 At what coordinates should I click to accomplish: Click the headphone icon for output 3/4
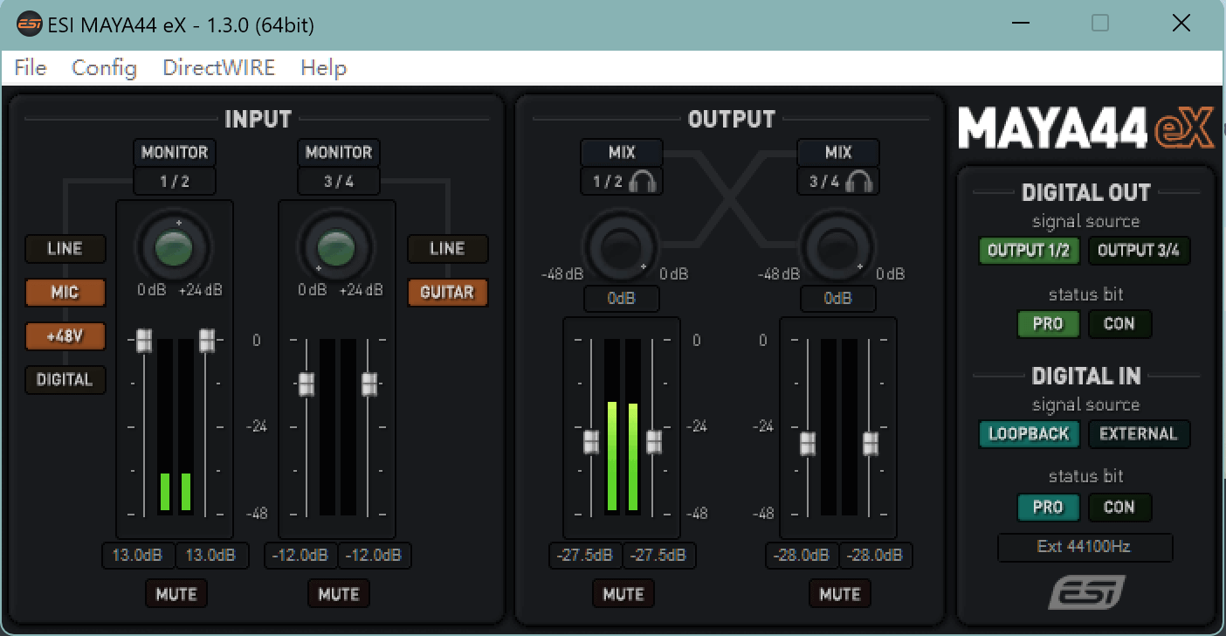pos(860,182)
